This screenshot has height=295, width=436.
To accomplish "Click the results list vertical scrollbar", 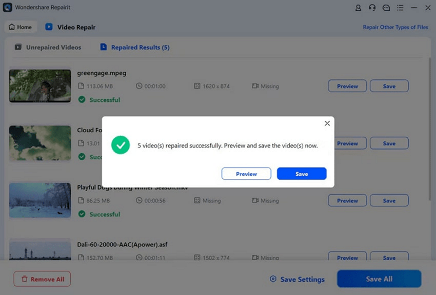I will point(430,128).
